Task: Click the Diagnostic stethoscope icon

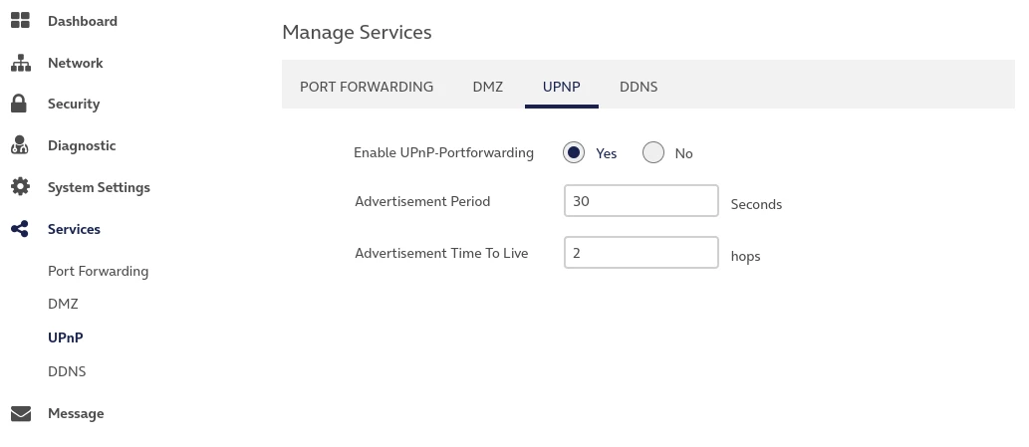Action: 20,145
